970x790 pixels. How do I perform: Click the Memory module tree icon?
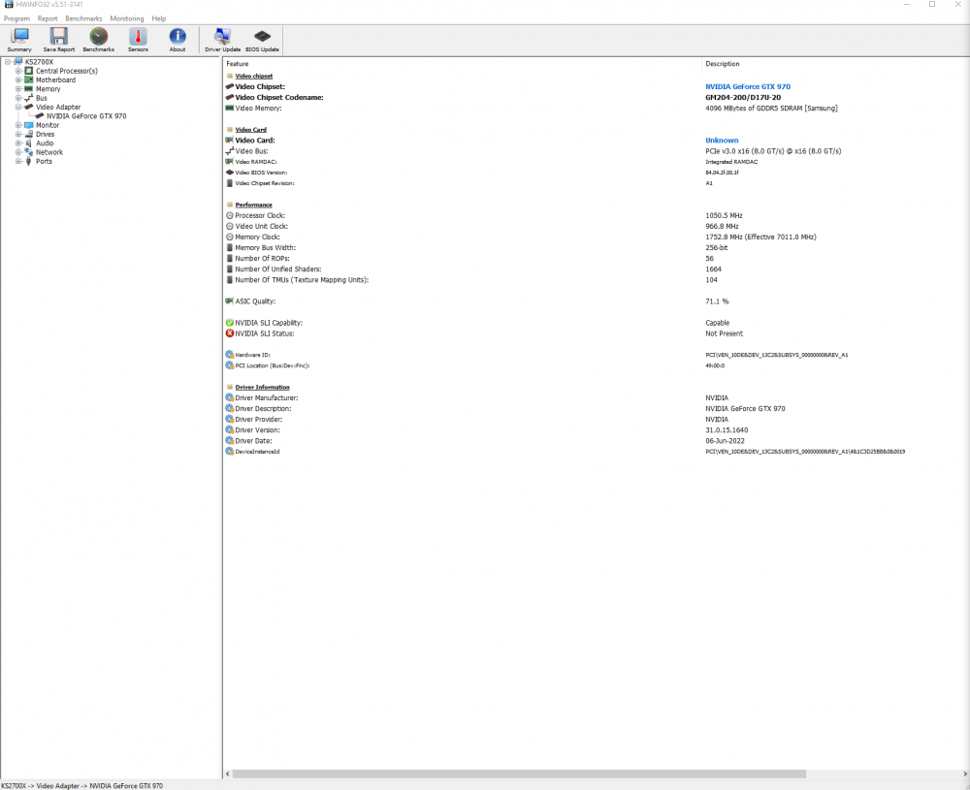tap(28, 89)
